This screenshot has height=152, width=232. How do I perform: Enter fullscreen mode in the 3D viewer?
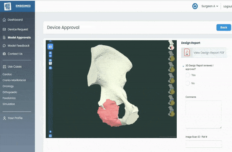click(50, 136)
